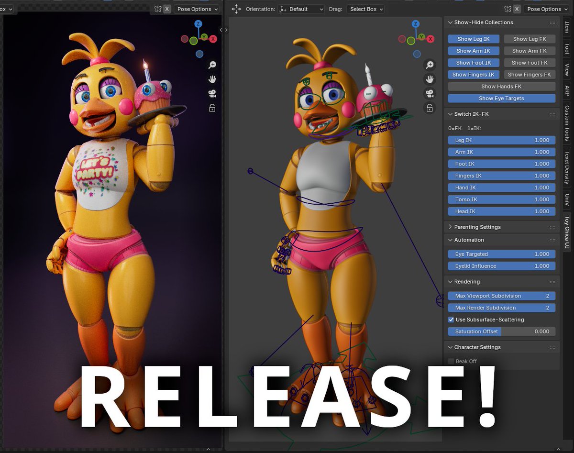Click transform orientation axes icon beside Default
The height and width of the screenshot is (453, 574).
[283, 9]
